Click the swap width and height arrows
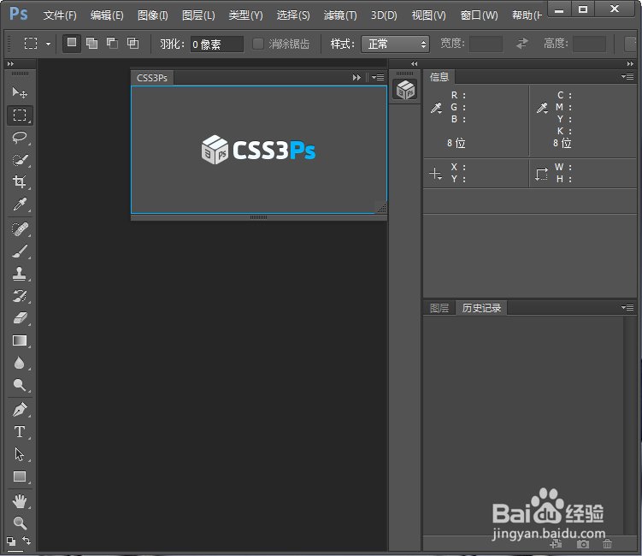Screen dimensions: 642x556 [522, 44]
